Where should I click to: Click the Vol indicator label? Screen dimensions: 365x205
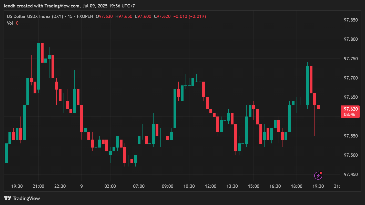pyautogui.click(x=10, y=23)
